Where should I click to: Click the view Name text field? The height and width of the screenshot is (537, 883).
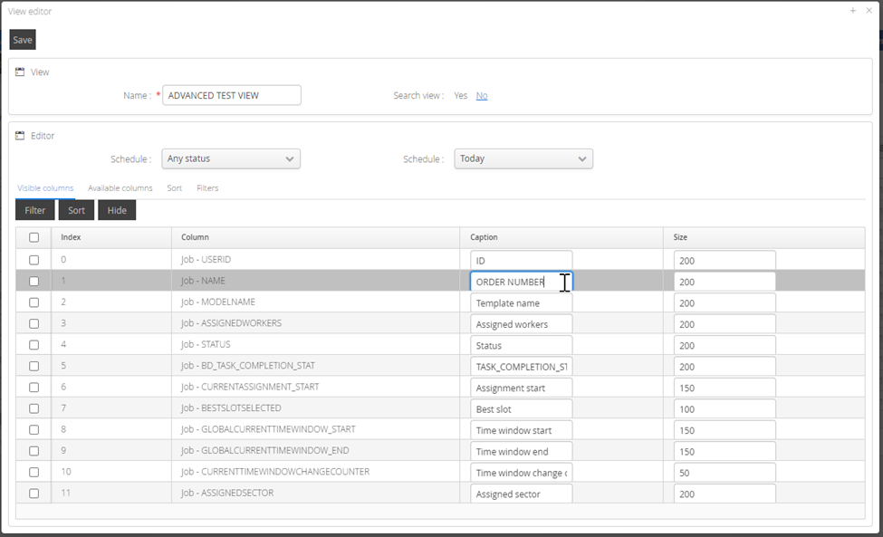232,95
